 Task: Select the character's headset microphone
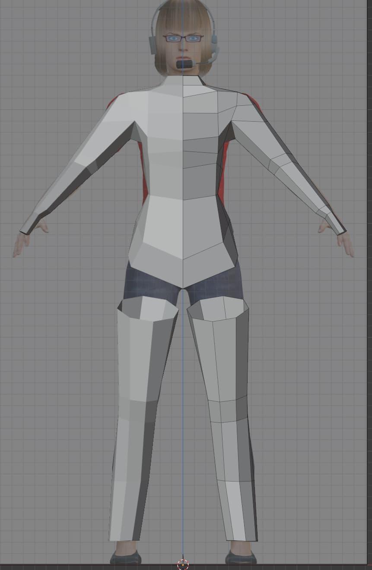[x=185, y=64]
